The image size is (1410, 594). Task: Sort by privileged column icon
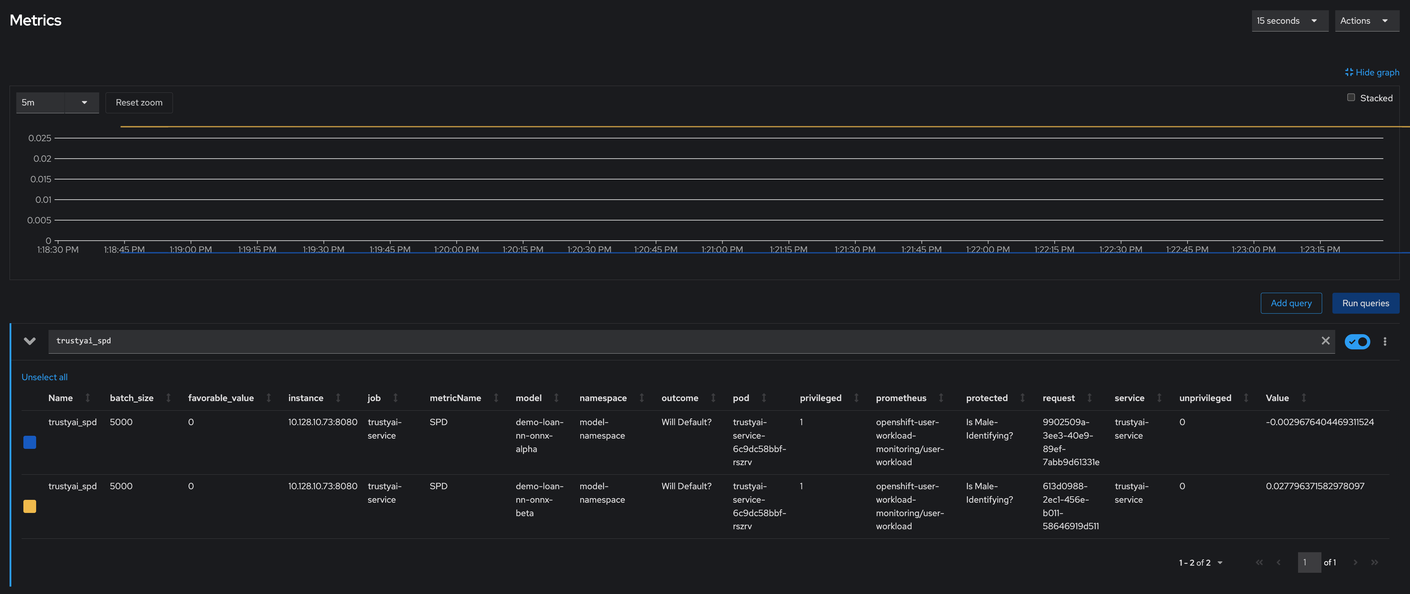coord(857,398)
